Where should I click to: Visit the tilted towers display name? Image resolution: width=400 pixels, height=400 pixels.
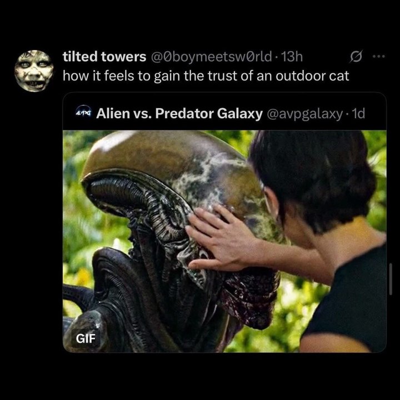(x=104, y=57)
